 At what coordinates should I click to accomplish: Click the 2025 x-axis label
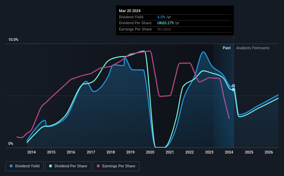[x=249, y=152]
